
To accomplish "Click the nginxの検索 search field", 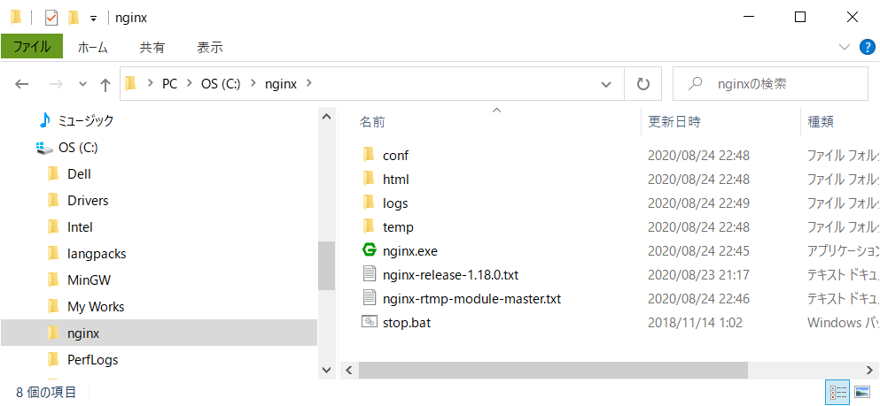I will click(770, 84).
